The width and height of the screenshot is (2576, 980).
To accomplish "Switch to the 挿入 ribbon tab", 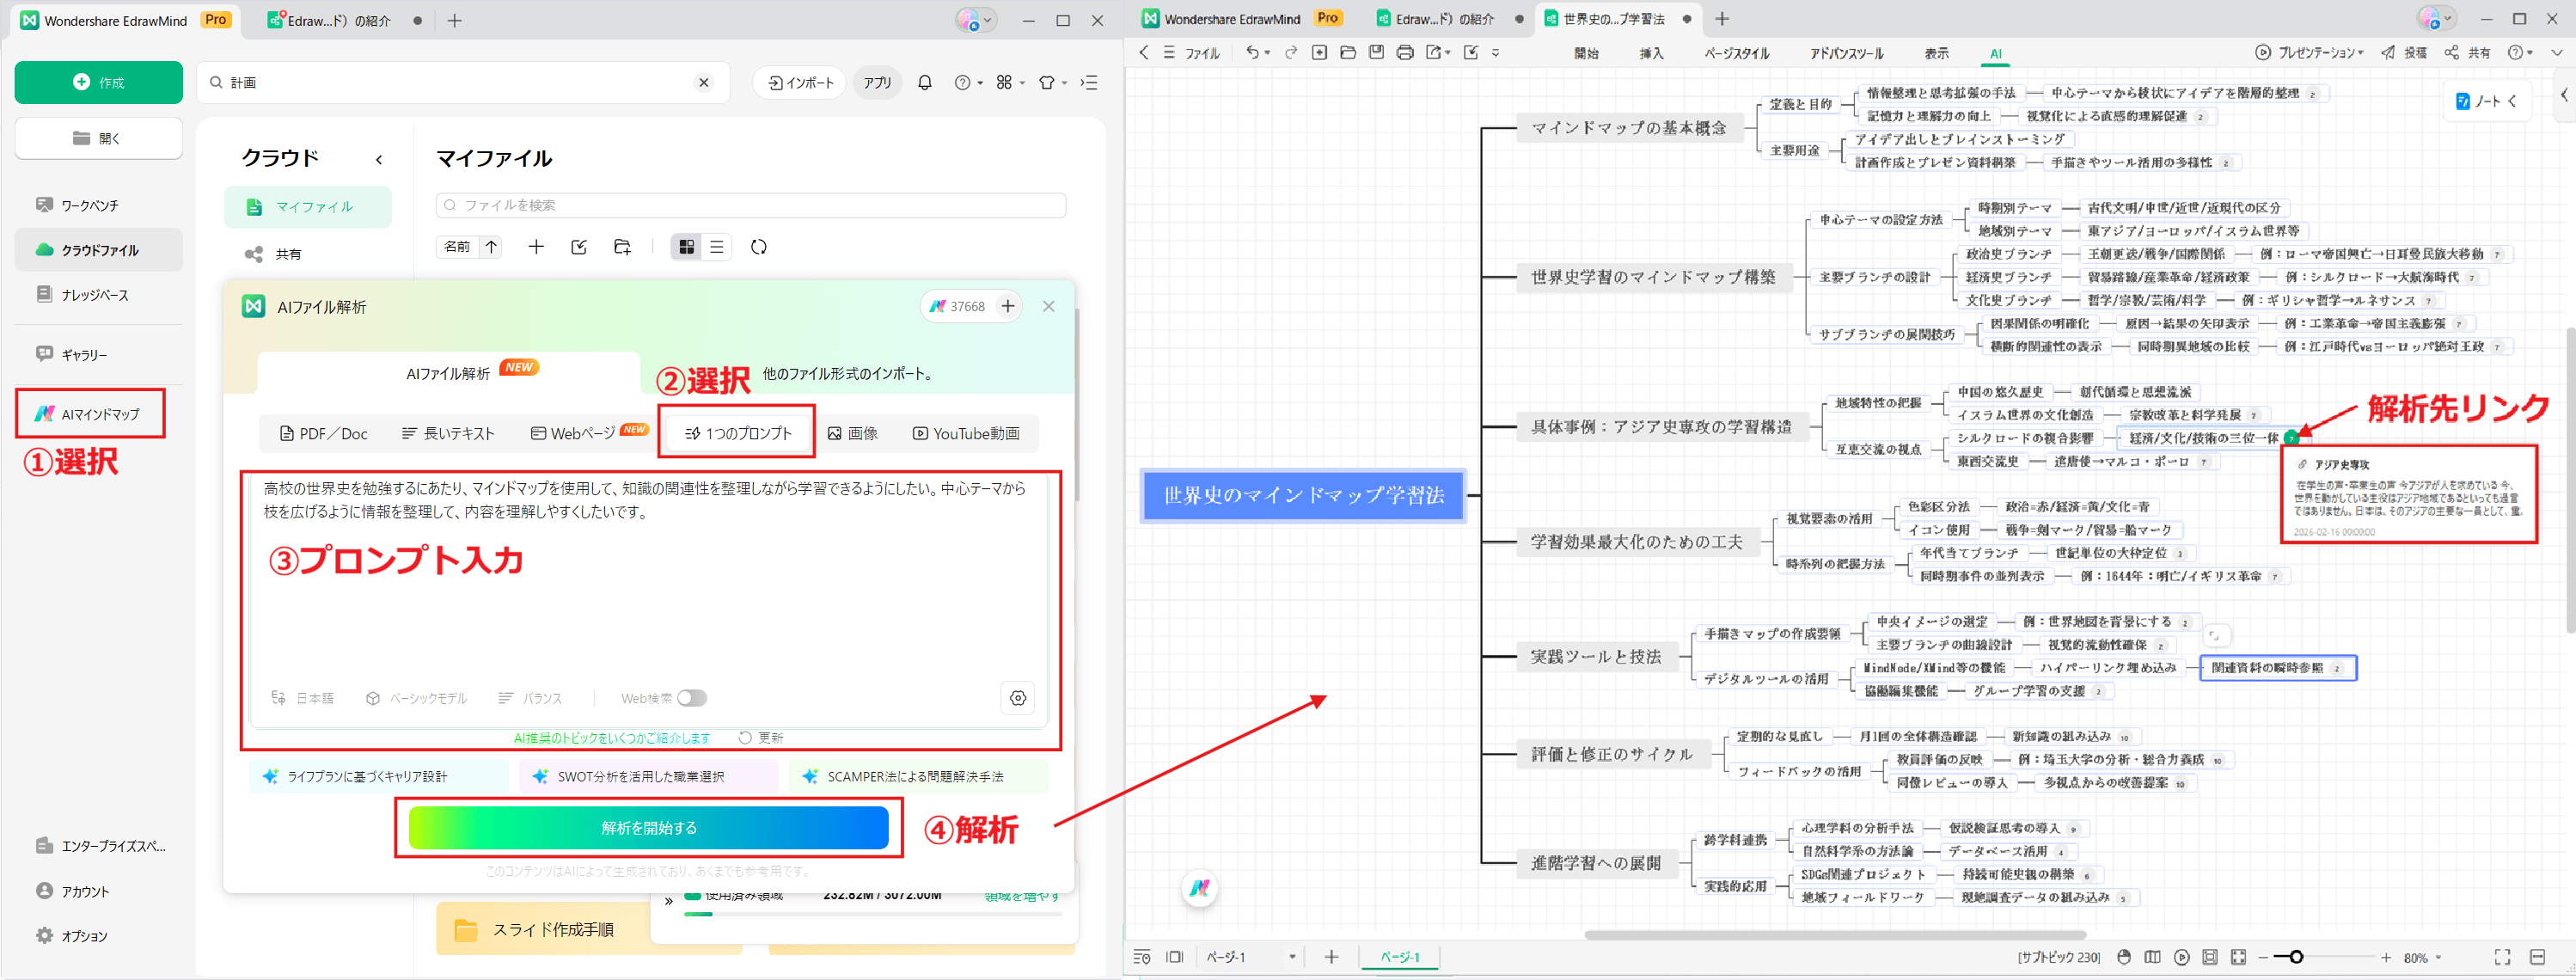I will tap(1652, 53).
